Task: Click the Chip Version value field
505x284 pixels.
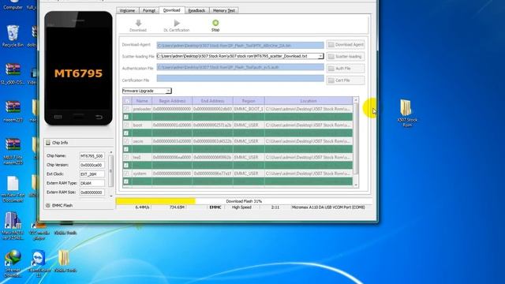Action: pos(92,165)
